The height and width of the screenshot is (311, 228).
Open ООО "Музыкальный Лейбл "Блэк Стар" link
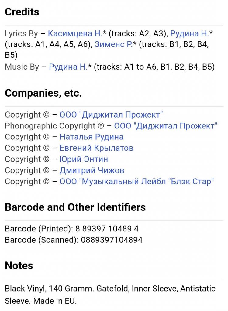click(136, 182)
